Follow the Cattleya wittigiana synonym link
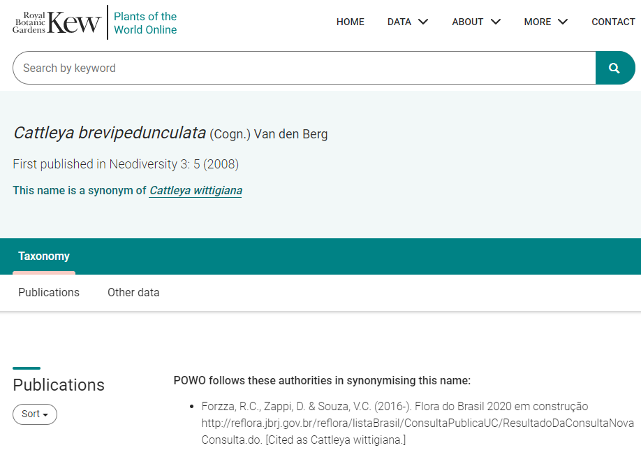This screenshot has width=641, height=464. tap(196, 191)
